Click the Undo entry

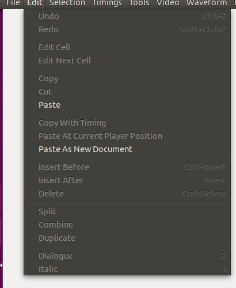click(127, 16)
